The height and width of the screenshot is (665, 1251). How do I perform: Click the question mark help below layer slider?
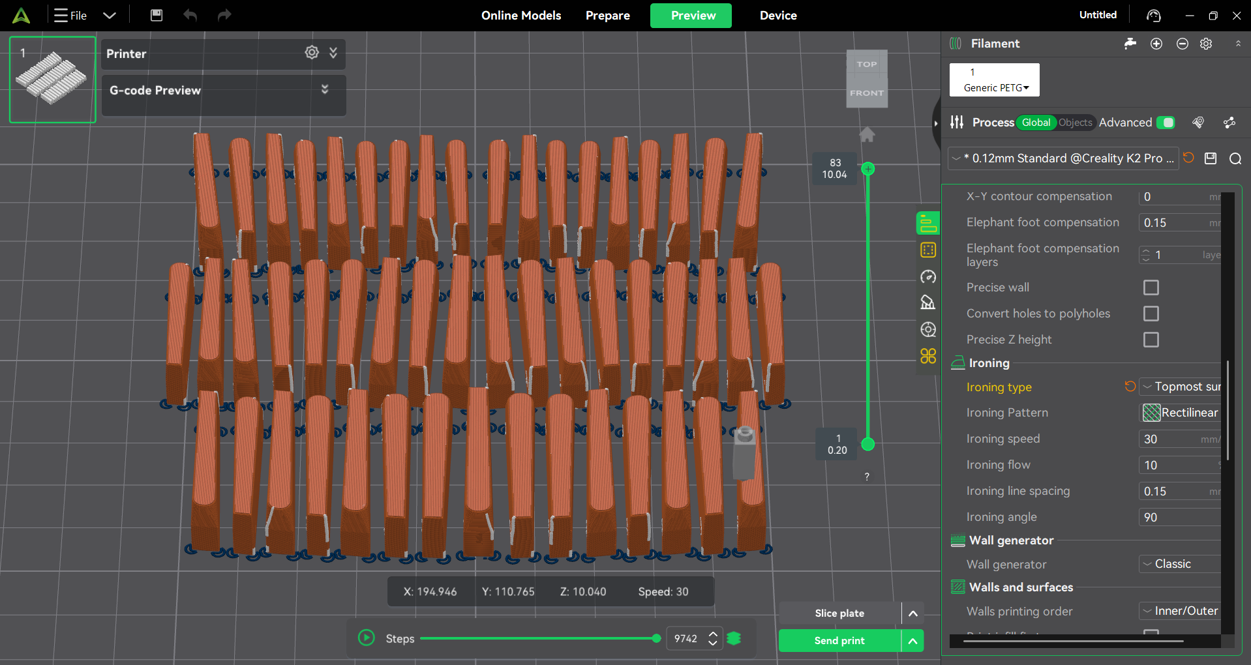[x=867, y=477]
